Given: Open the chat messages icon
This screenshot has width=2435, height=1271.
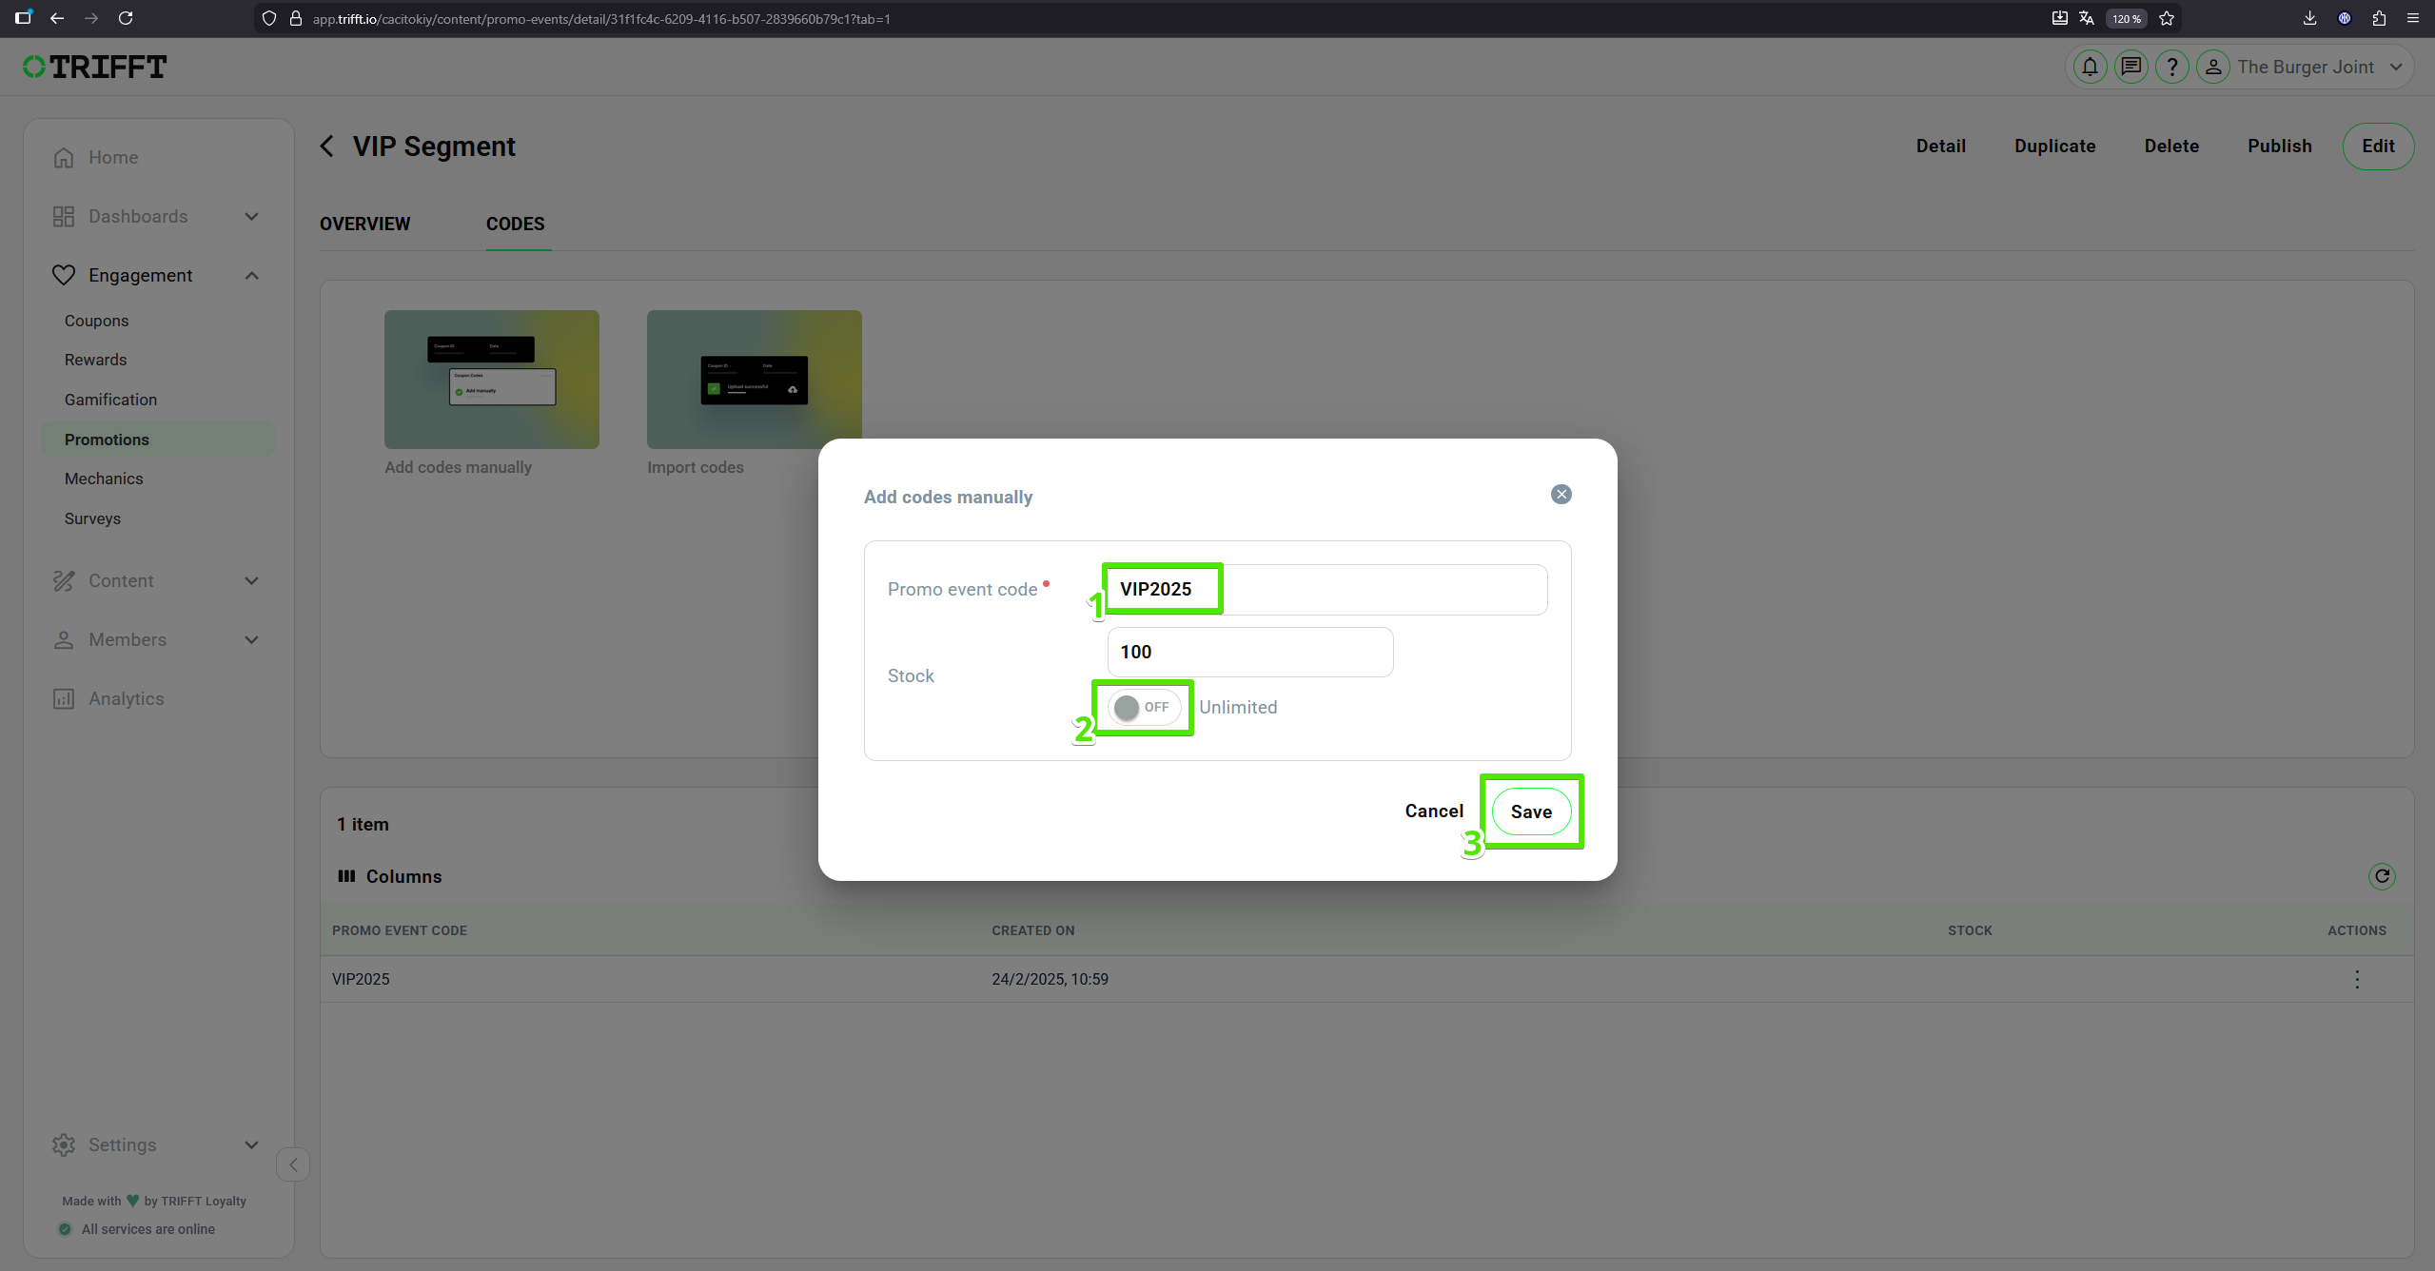Looking at the screenshot, I should 2131,67.
